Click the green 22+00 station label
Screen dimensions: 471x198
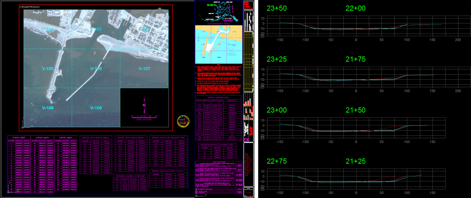click(355, 9)
